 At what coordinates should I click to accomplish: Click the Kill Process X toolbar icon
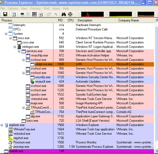[56, 14]
